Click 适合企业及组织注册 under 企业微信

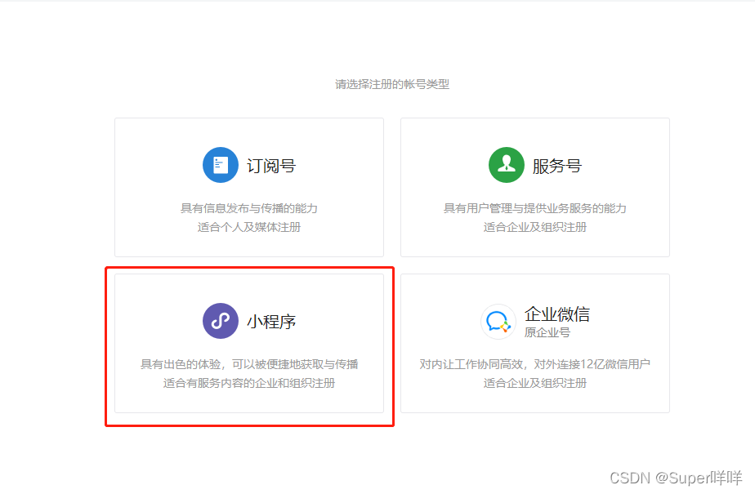coord(535,383)
